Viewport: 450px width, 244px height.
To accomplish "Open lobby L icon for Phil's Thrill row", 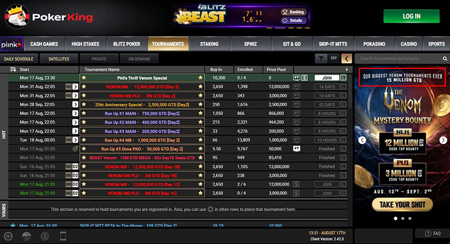I will 343,78.
